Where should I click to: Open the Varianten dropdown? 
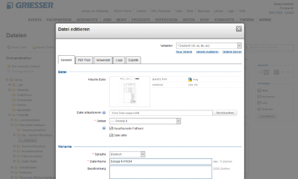click(x=209, y=46)
